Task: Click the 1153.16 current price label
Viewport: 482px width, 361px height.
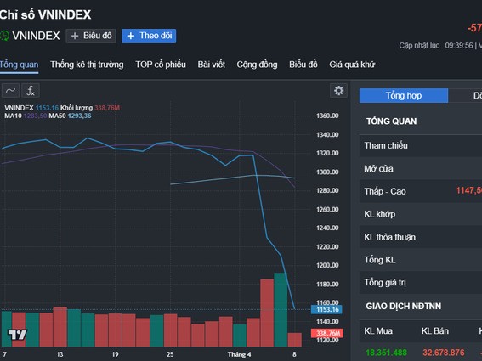Action: [x=326, y=309]
